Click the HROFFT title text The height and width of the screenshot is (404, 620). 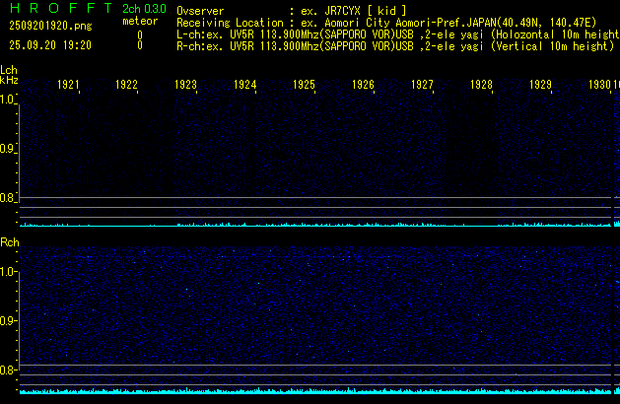pyautogui.click(x=56, y=8)
